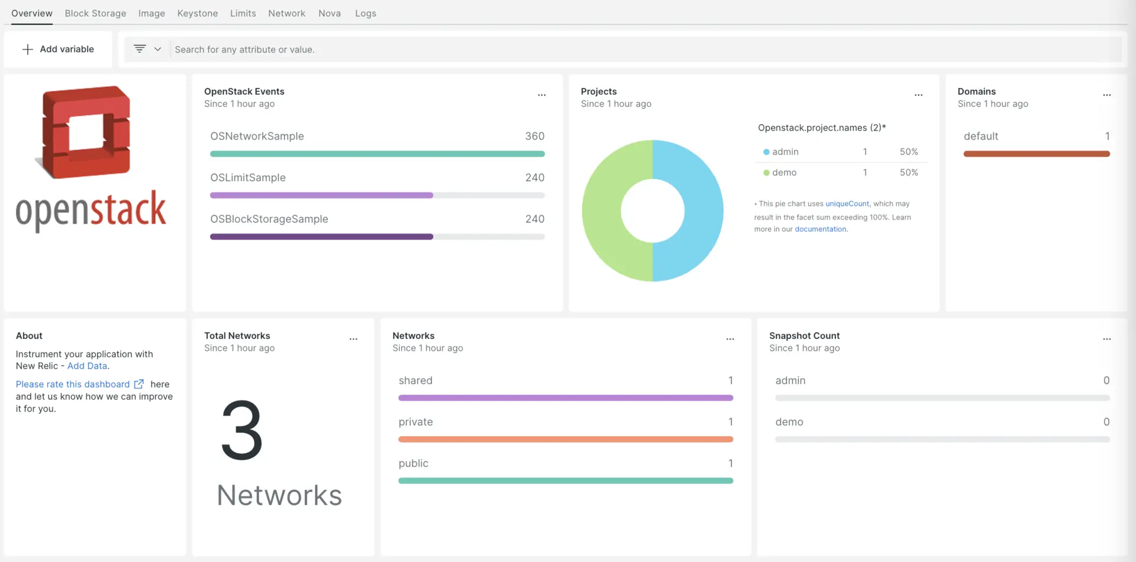The image size is (1136, 562).
Task: Click the Add variable button
Action: (x=58, y=49)
